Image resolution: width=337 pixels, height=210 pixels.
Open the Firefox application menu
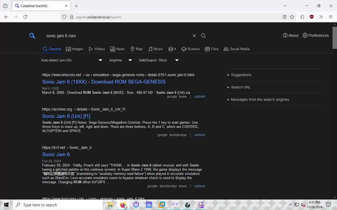point(331,17)
